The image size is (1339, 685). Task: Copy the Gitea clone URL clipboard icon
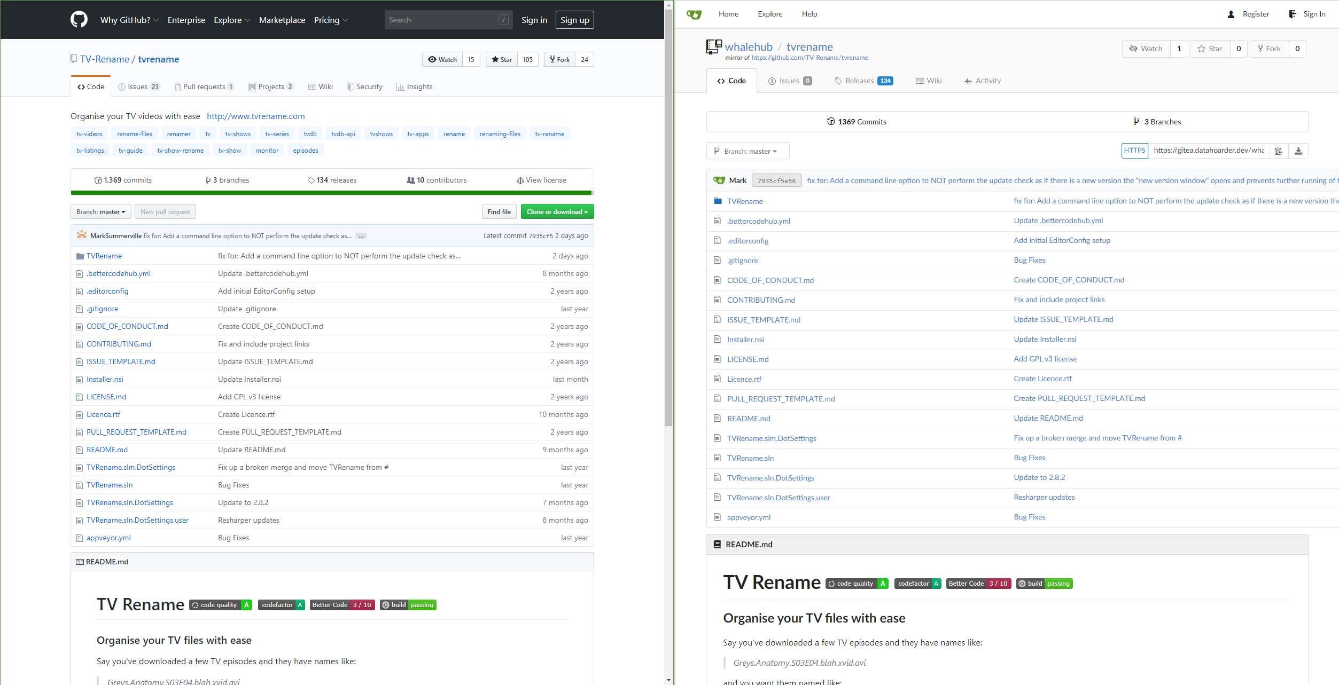pyautogui.click(x=1278, y=151)
